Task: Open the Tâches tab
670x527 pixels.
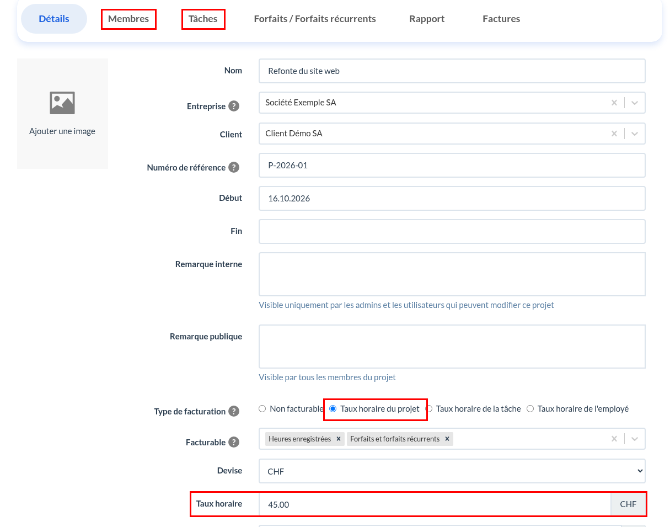Action: point(203,19)
